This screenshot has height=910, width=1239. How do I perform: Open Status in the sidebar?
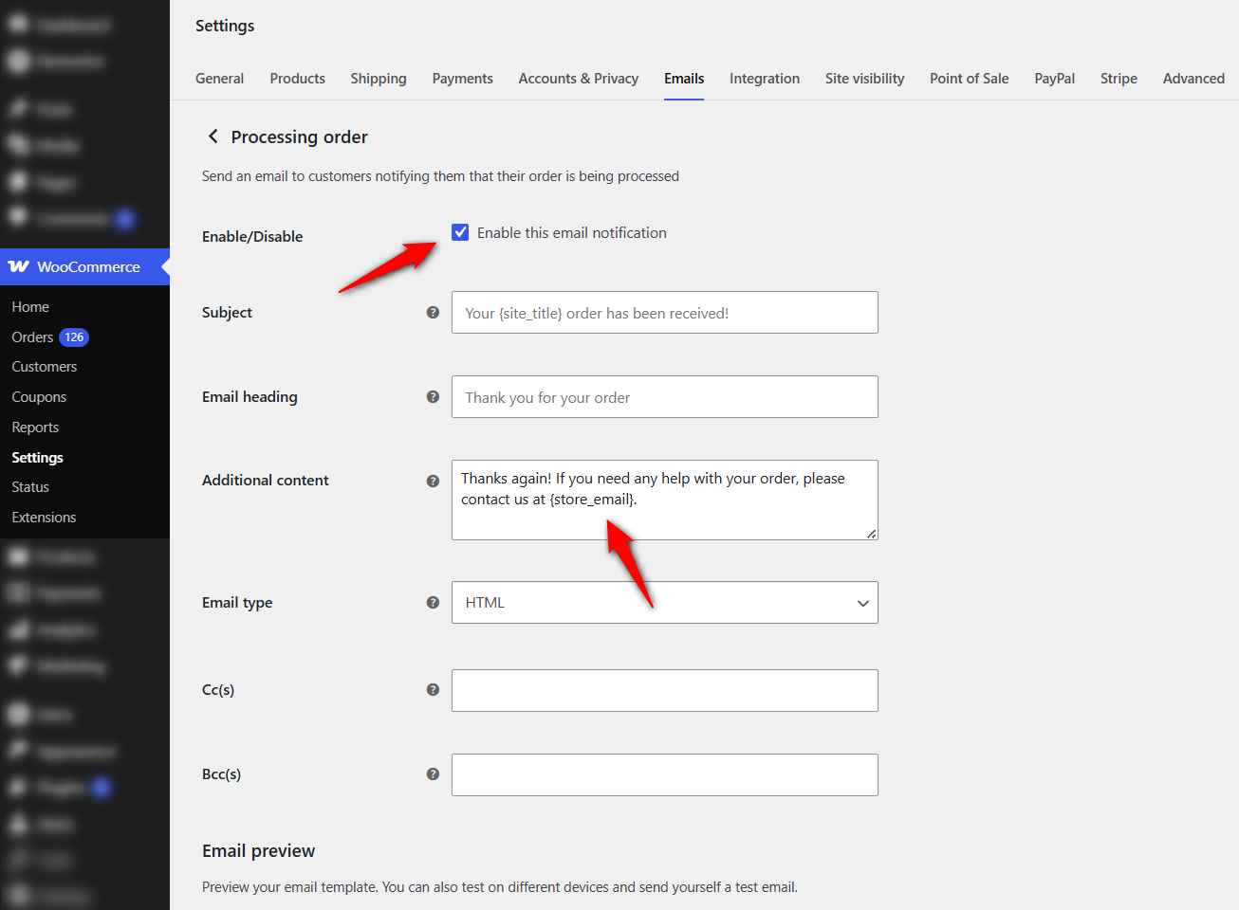coord(30,487)
